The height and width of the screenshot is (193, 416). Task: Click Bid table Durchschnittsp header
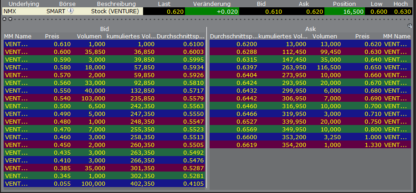tap(181, 37)
